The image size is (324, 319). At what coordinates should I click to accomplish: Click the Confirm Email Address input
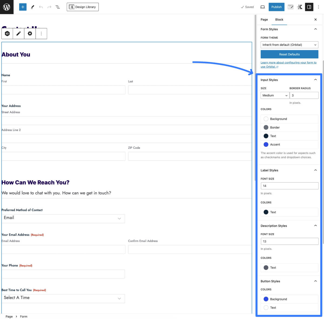click(190, 249)
